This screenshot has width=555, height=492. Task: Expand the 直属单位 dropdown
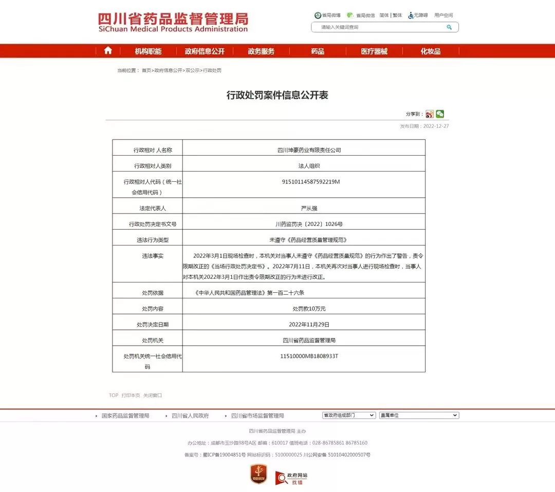(x=418, y=415)
